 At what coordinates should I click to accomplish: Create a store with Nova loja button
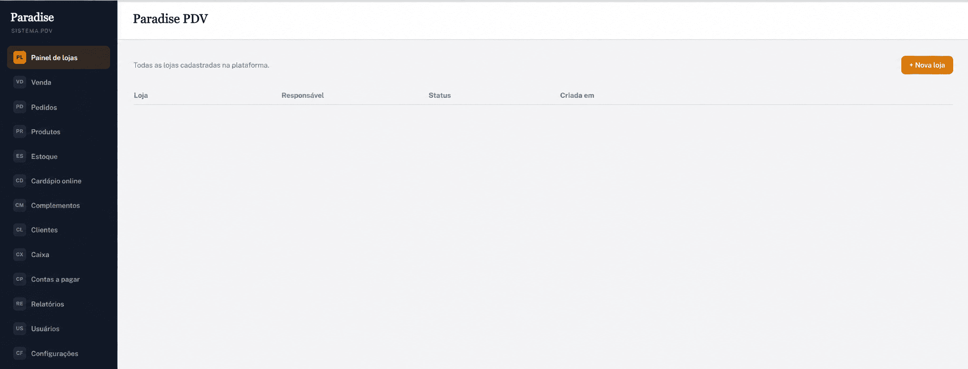point(927,65)
